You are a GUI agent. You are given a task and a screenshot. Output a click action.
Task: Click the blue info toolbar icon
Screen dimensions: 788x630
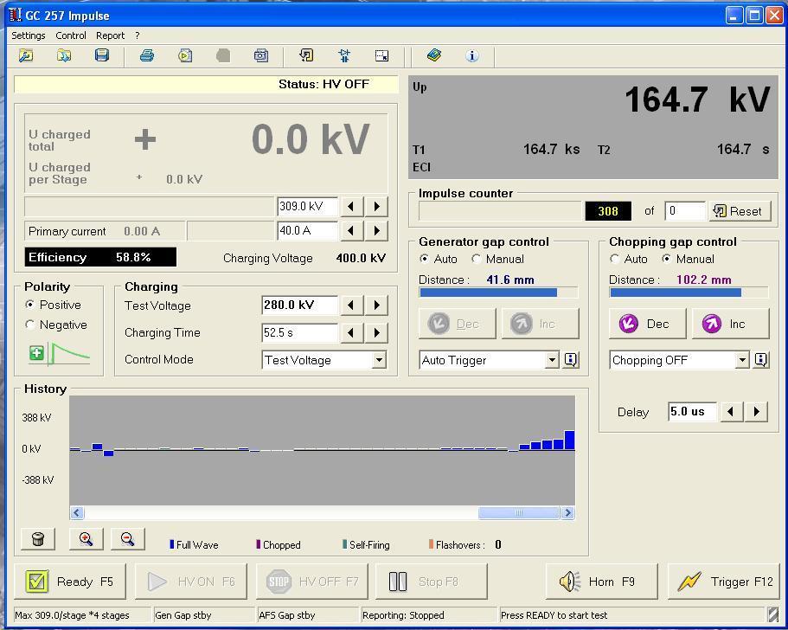(x=472, y=55)
